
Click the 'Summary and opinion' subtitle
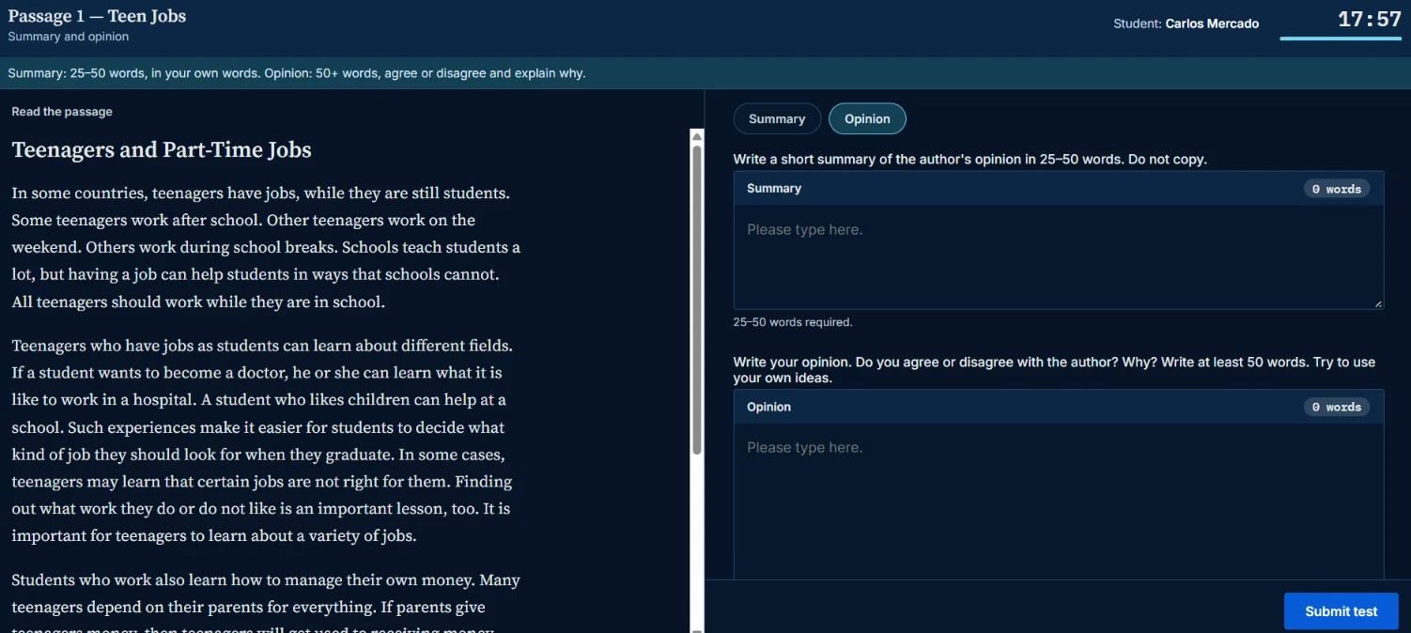69,37
